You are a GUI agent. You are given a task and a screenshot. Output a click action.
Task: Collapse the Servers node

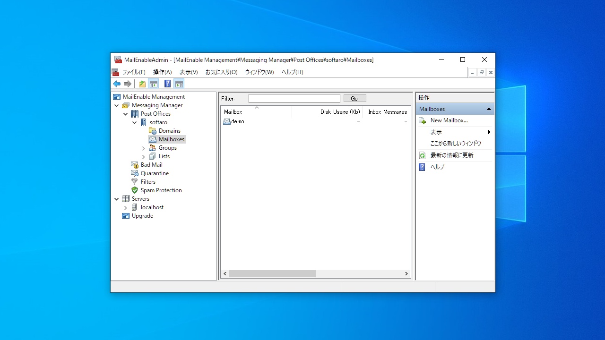(x=117, y=199)
